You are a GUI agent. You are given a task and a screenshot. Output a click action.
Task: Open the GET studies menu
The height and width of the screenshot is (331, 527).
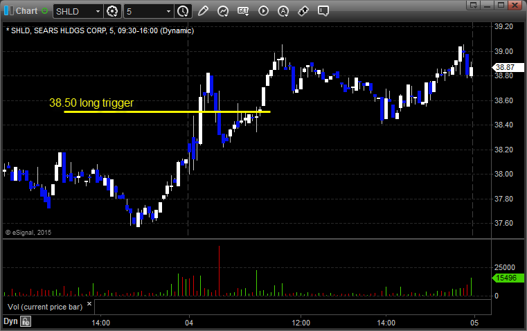coord(243,11)
